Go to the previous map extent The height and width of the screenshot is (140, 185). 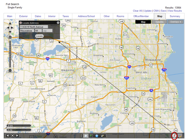(x=8, y=136)
